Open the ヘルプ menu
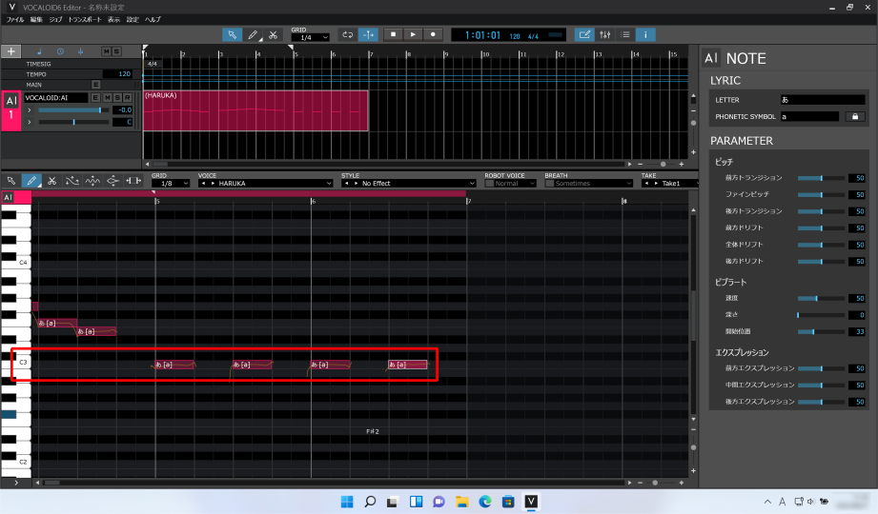The height and width of the screenshot is (514, 878). point(153,20)
